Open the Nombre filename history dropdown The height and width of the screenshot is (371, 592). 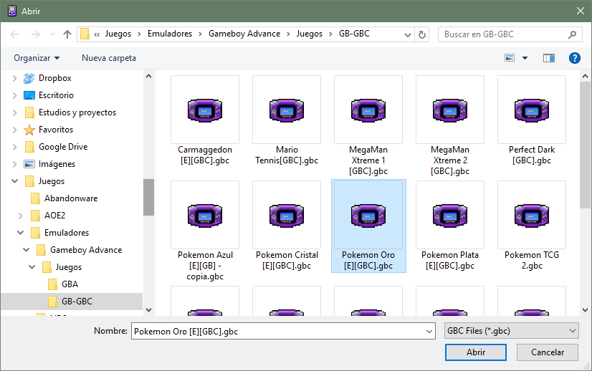(429, 332)
